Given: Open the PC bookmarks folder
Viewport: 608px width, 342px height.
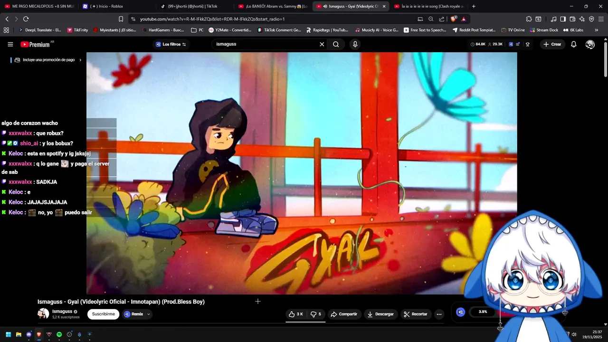Looking at the screenshot, I should coord(197,30).
